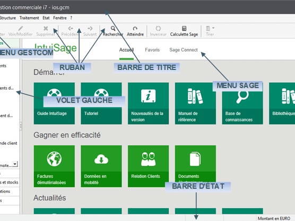Click the Trier sort icon
The height and width of the screenshot is (221, 295).
(208, 29)
